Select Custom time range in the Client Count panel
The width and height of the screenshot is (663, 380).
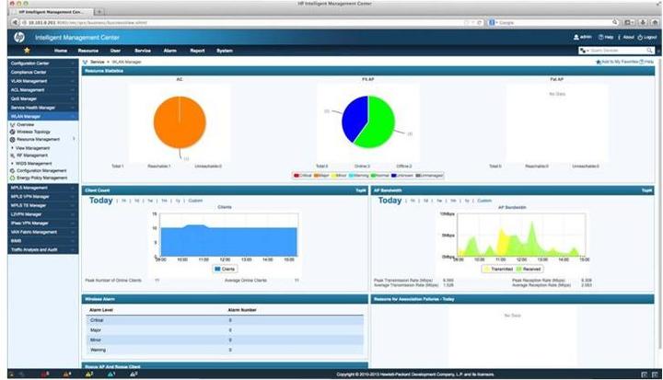pos(195,201)
